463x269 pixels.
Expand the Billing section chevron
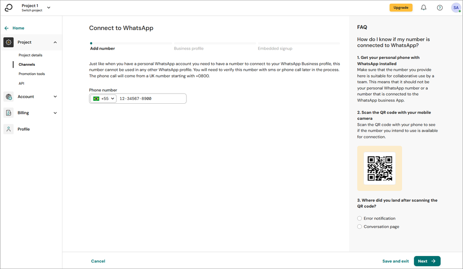(55, 113)
